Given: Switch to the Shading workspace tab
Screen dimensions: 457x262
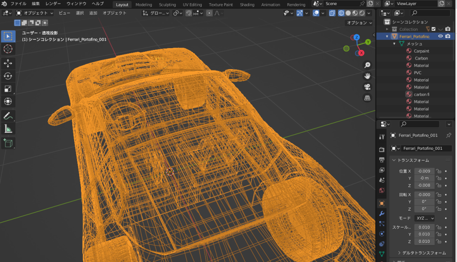Looking at the screenshot, I should coord(247,5).
